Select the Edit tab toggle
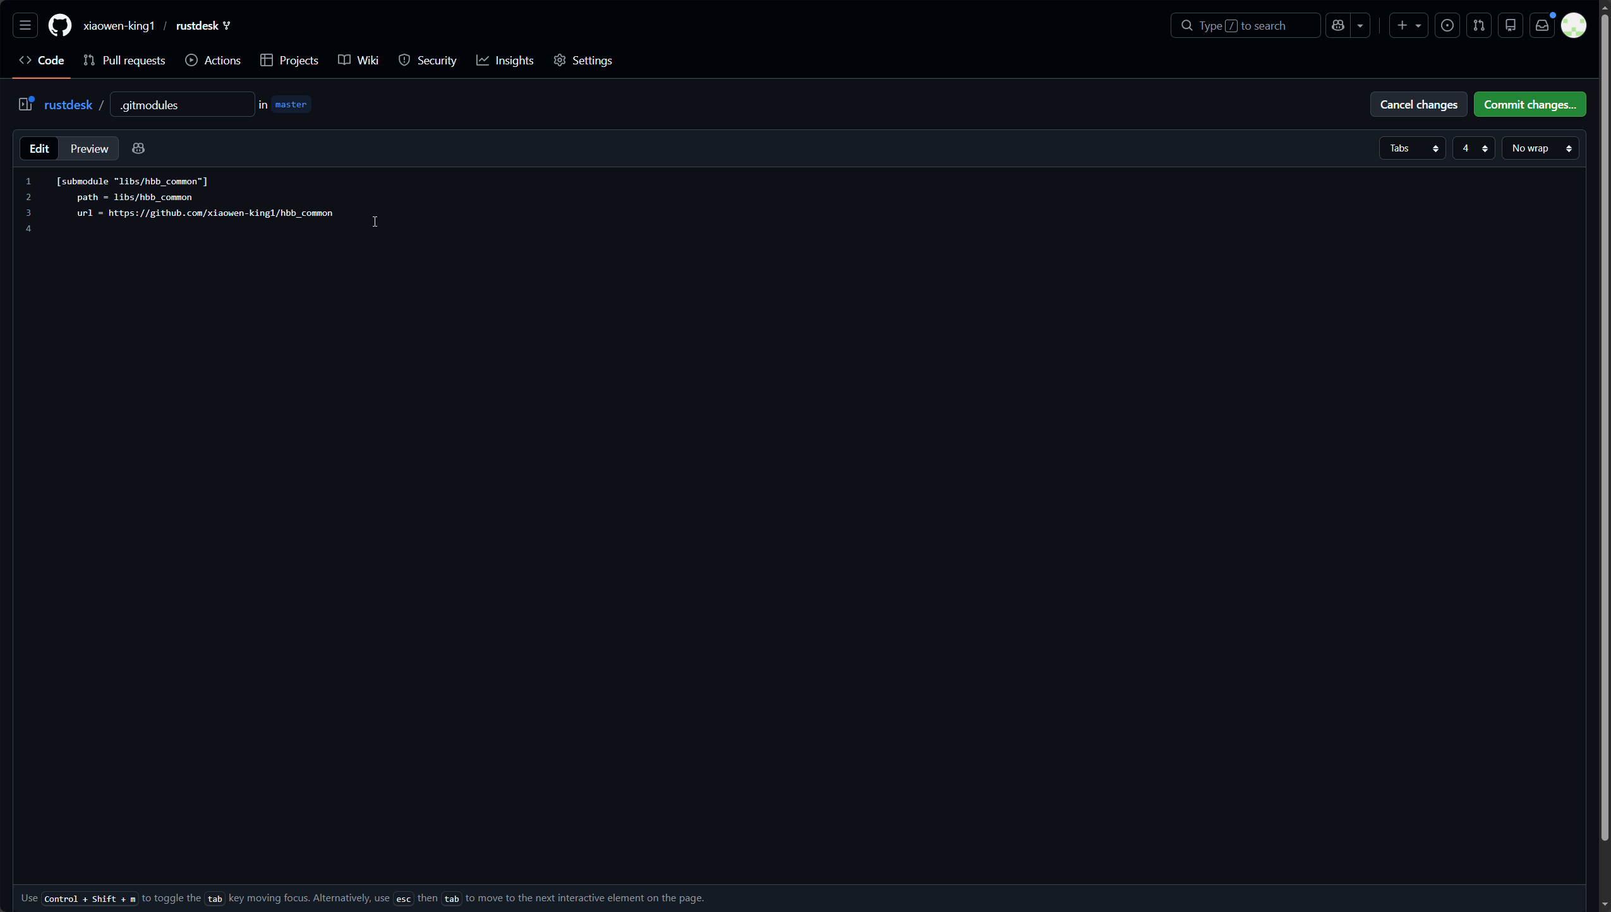This screenshot has width=1611, height=912. pyautogui.click(x=39, y=148)
